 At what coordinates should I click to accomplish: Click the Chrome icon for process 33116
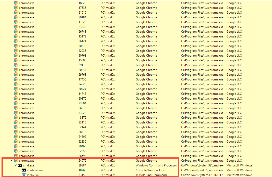click(16, 122)
